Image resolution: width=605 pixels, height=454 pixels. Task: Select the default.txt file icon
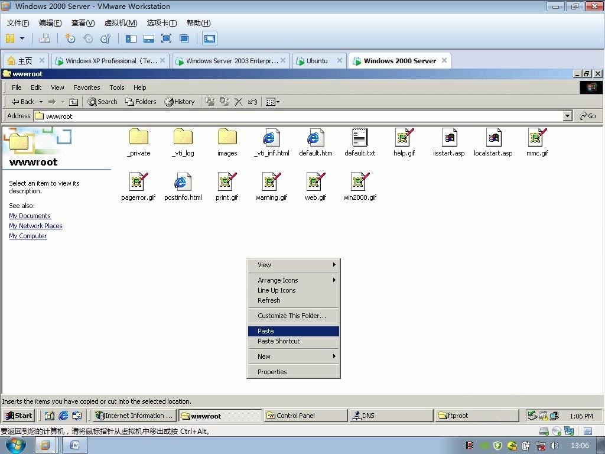[360, 137]
